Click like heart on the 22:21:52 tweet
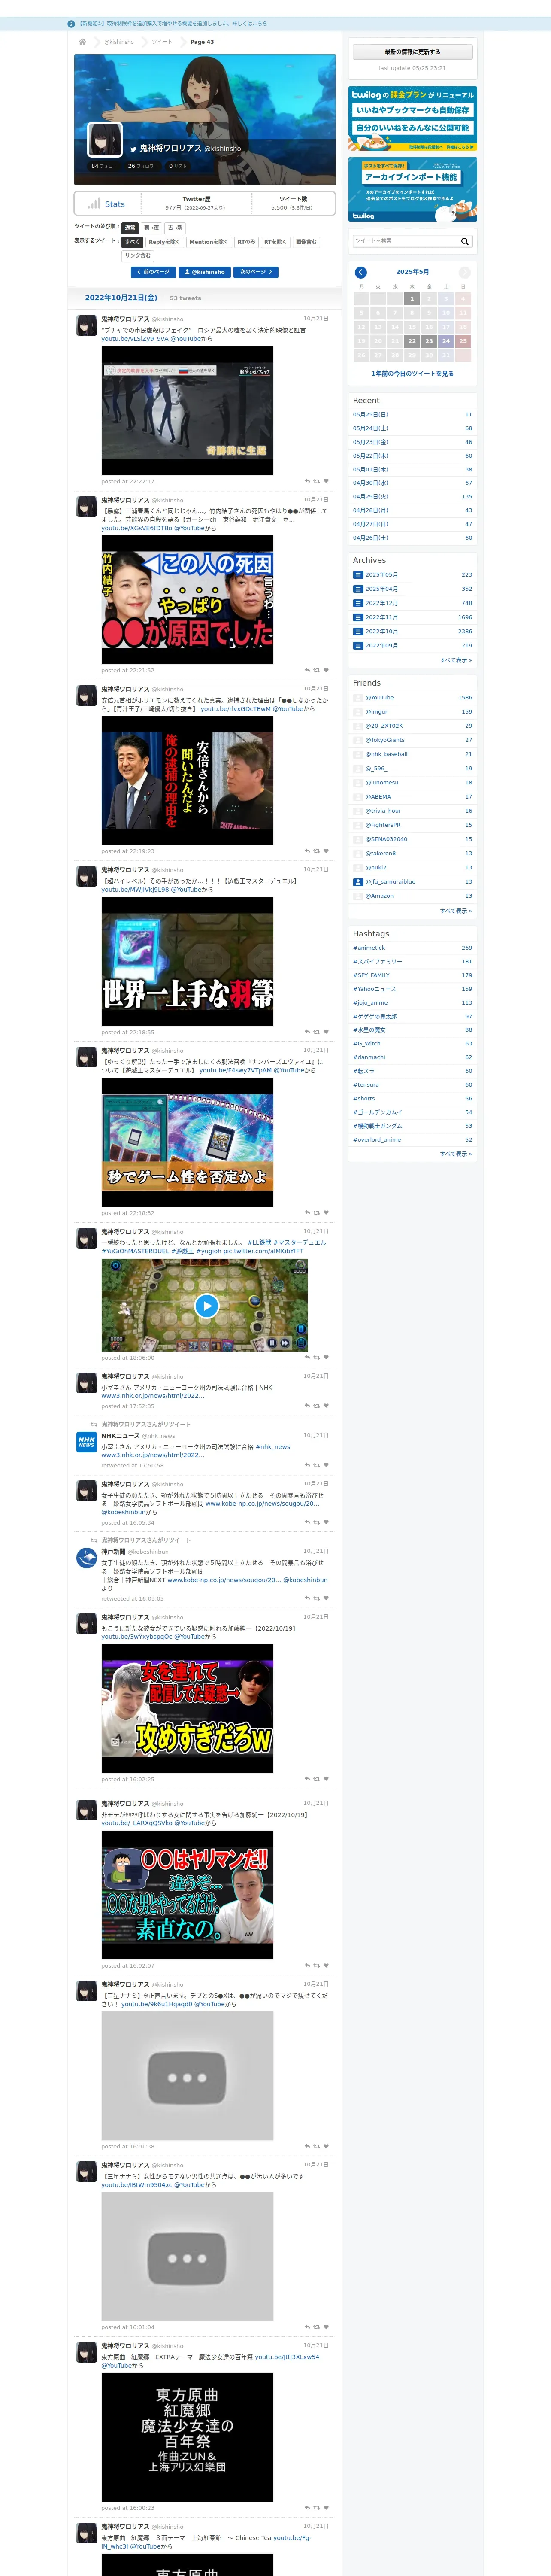The height and width of the screenshot is (2576, 551). coord(326,670)
